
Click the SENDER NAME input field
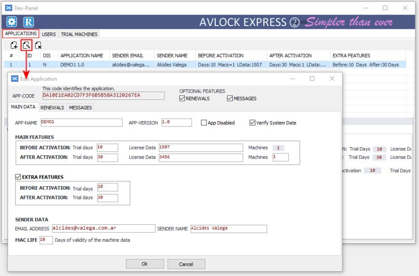click(229, 229)
